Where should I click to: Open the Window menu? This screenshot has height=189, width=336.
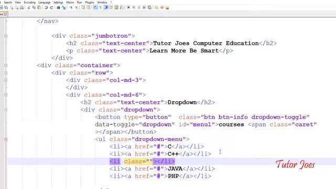102,2
